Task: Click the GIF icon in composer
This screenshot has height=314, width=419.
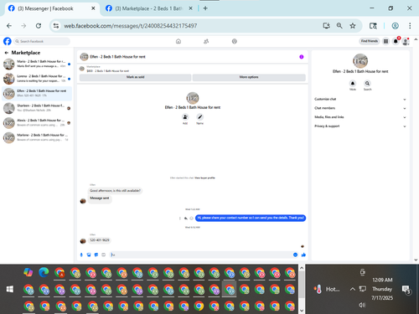Action: (103, 255)
